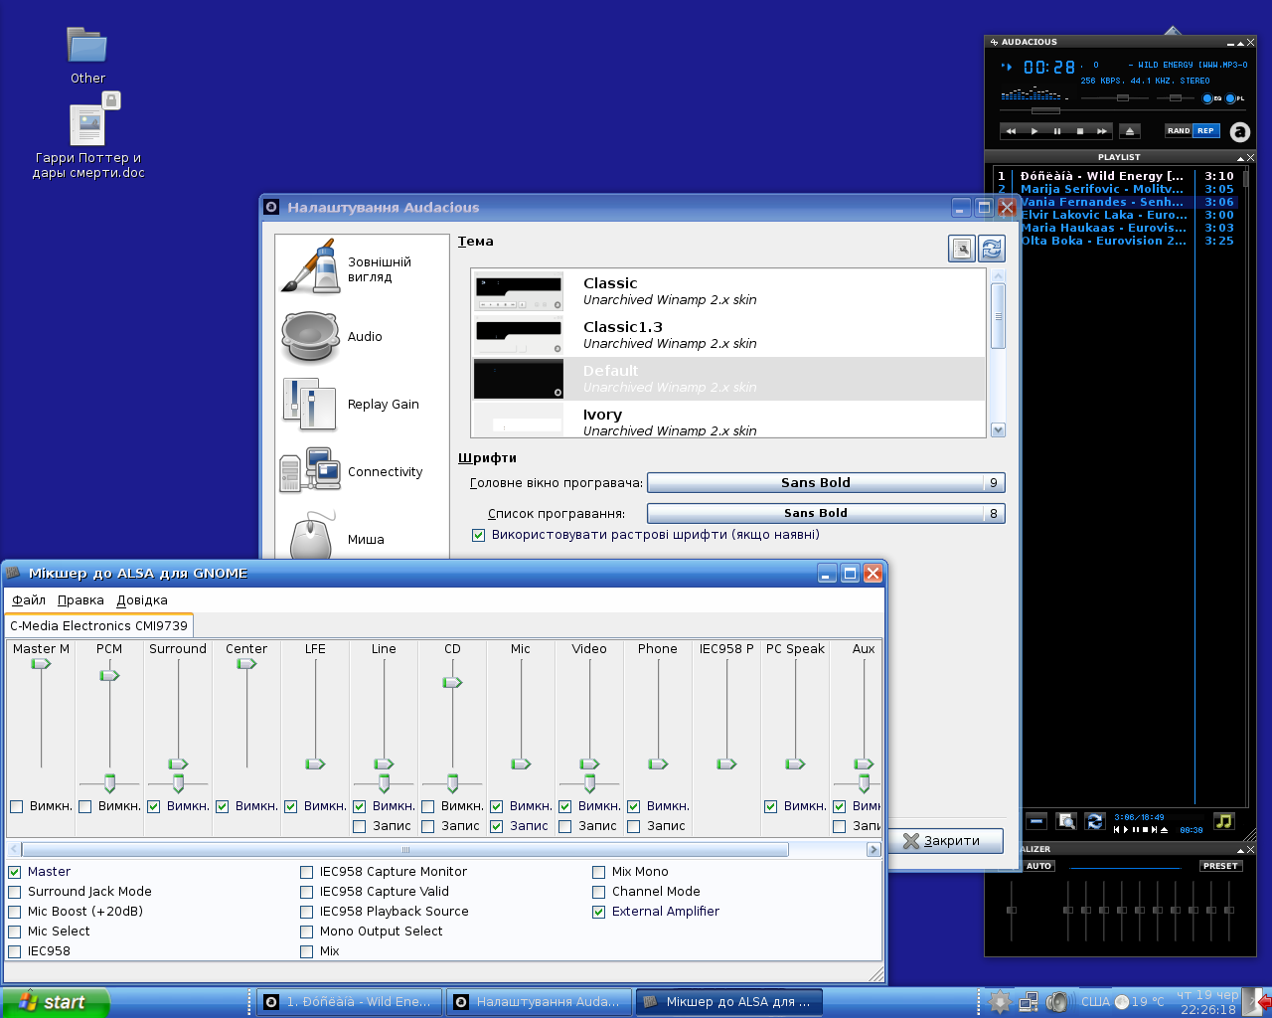This screenshot has height=1018, width=1272.
Task: Click the США keyboard layout indicator
Action: (1095, 1002)
